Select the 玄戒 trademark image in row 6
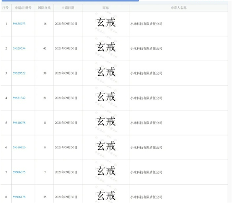The width and height of the screenshot is (232, 203). (106, 146)
